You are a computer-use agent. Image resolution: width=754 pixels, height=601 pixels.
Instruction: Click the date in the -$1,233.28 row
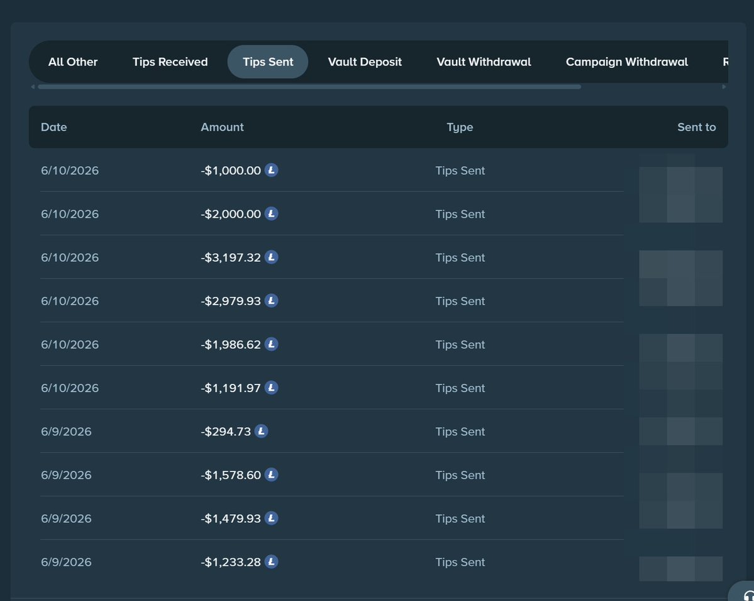tap(67, 563)
